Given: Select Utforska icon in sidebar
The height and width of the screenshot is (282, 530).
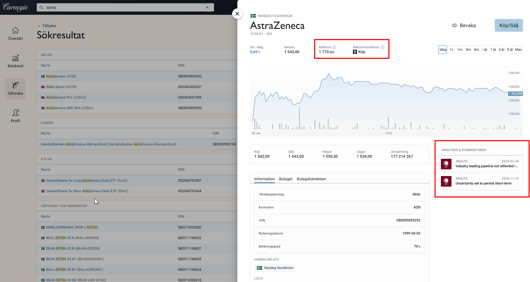Looking at the screenshot, I should [x=15, y=85].
